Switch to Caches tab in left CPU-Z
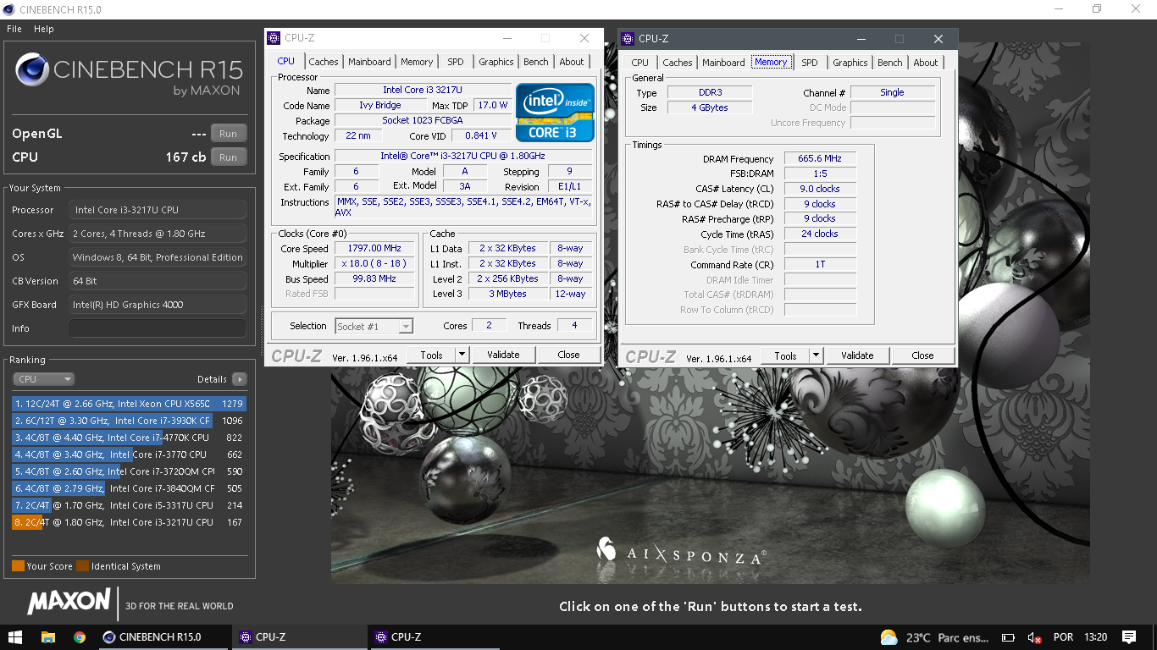 tap(324, 62)
